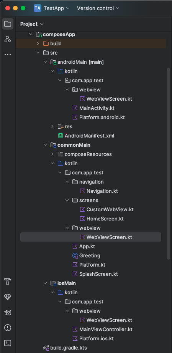Open the Build hammer tool window
The height and width of the screenshot is (353, 172).
click(x=8, y=282)
